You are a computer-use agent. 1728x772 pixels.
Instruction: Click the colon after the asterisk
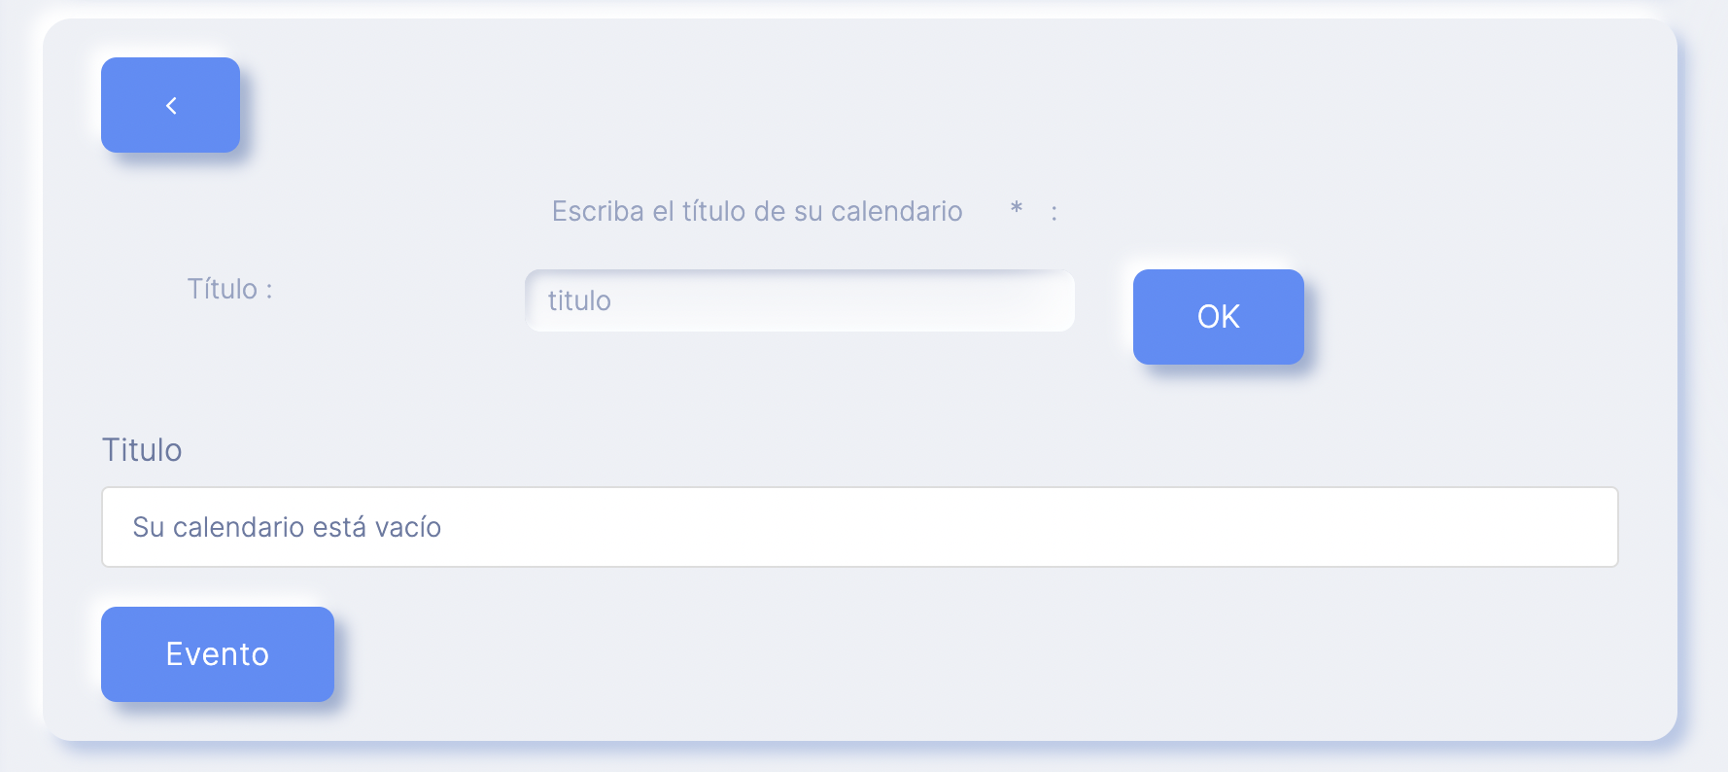pos(1054,213)
